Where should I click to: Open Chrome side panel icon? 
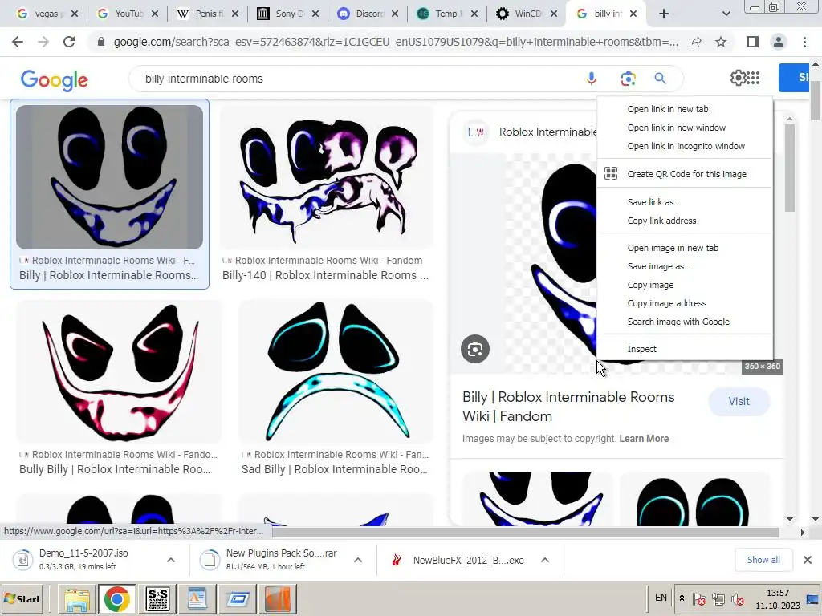(x=753, y=42)
